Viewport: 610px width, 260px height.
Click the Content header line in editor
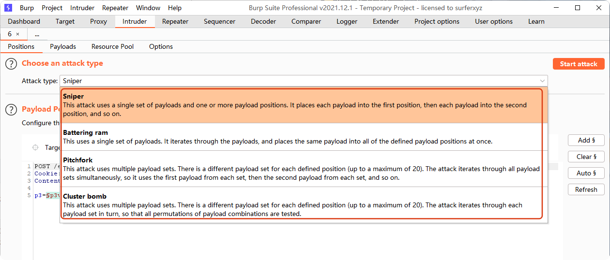tap(47, 181)
